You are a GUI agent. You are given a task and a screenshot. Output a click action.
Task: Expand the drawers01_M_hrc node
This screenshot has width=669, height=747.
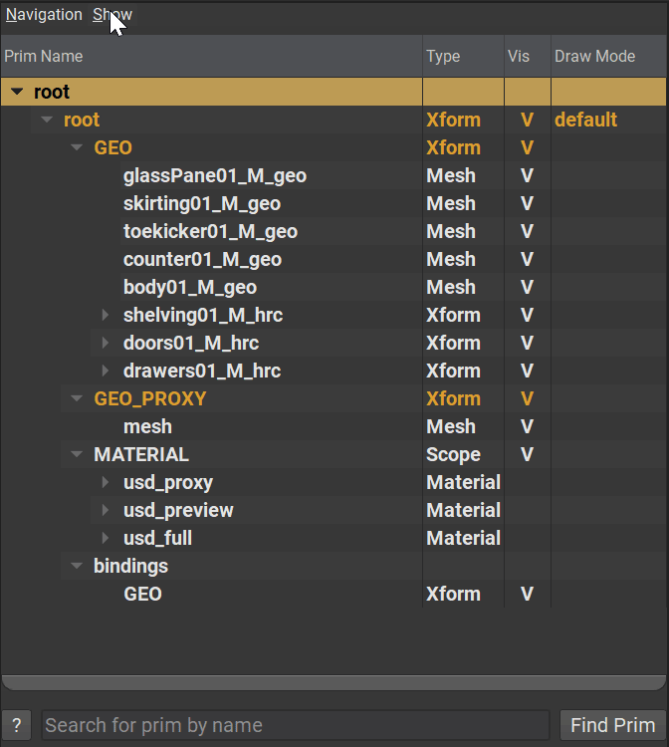point(107,372)
